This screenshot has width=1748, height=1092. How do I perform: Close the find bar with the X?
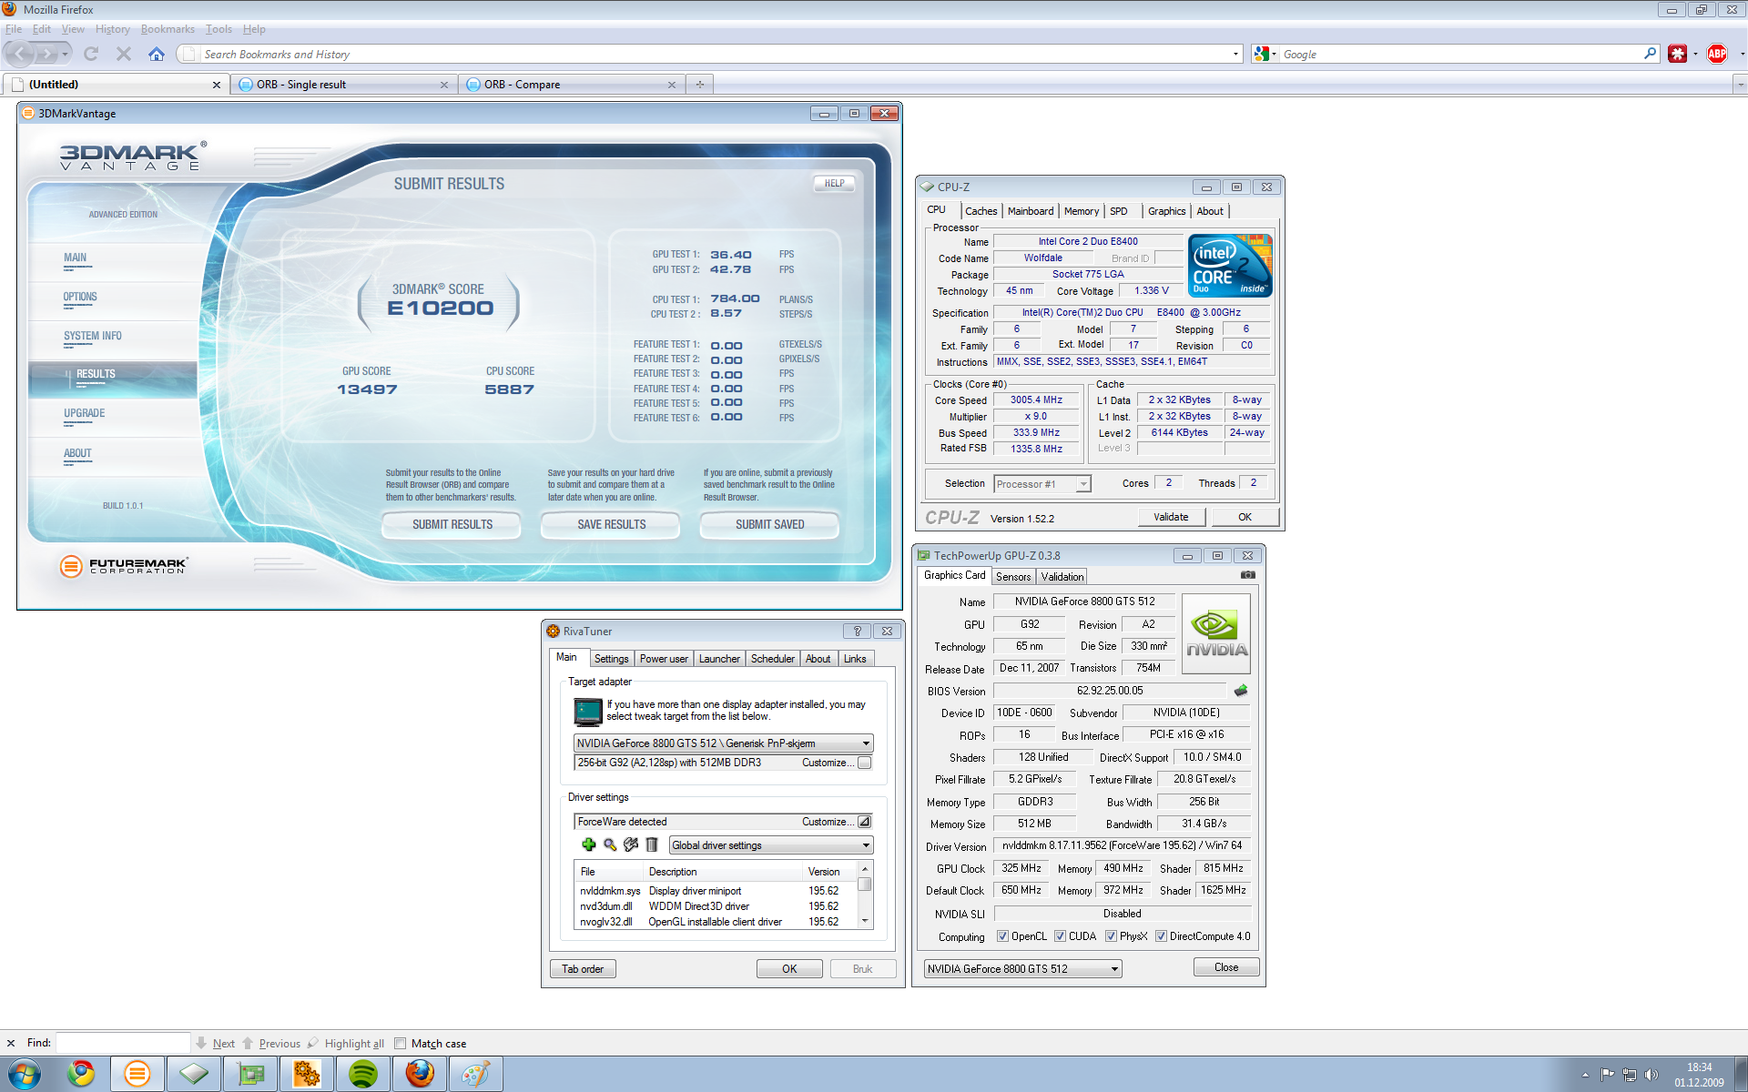point(11,1043)
